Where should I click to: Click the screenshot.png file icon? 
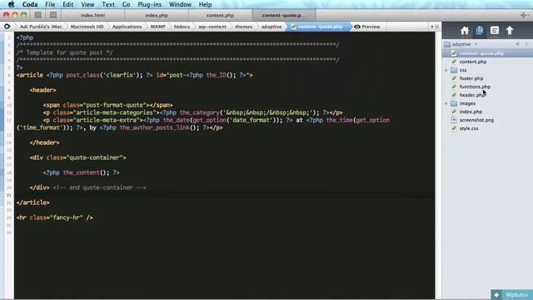click(x=454, y=120)
